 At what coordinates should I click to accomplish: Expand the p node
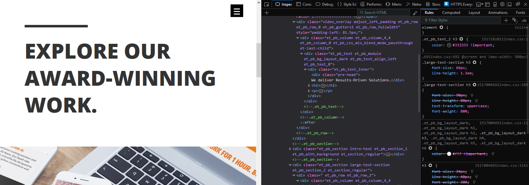309,91
